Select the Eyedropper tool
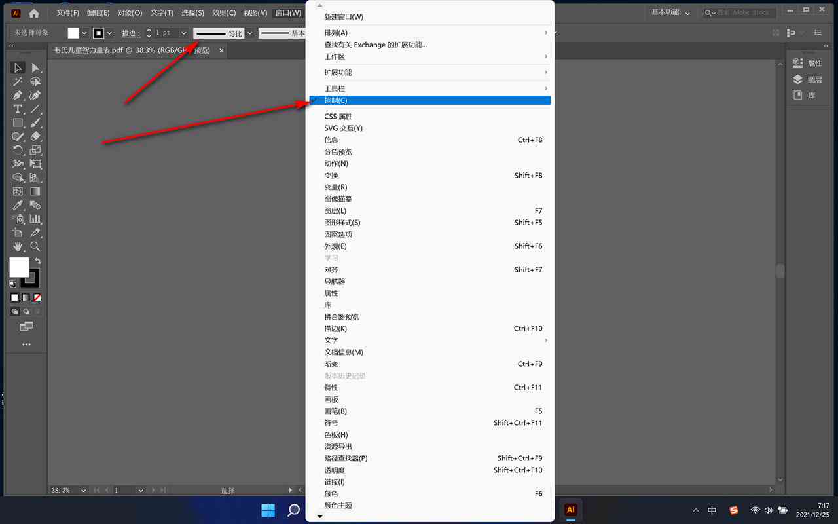838x524 pixels. coord(18,206)
